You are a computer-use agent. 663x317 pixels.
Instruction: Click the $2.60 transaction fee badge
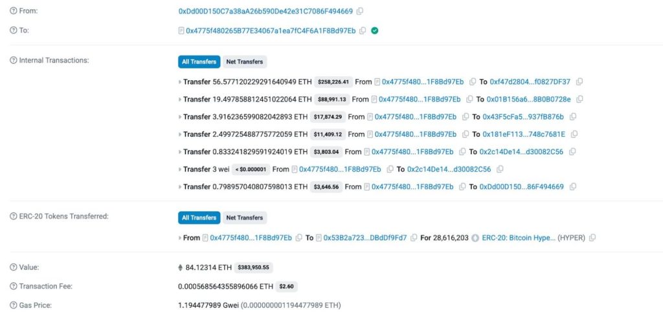point(287,286)
